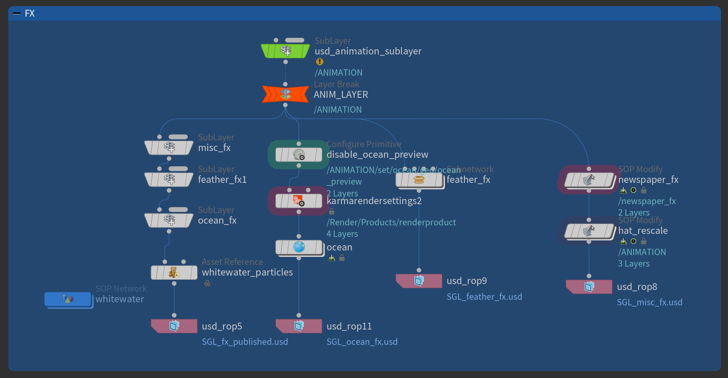Screen dimensions: 728x378
Task: Click the FX network box title bar
Action: [364, 14]
